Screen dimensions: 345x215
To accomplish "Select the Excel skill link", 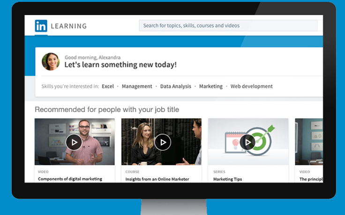I will [108, 86].
